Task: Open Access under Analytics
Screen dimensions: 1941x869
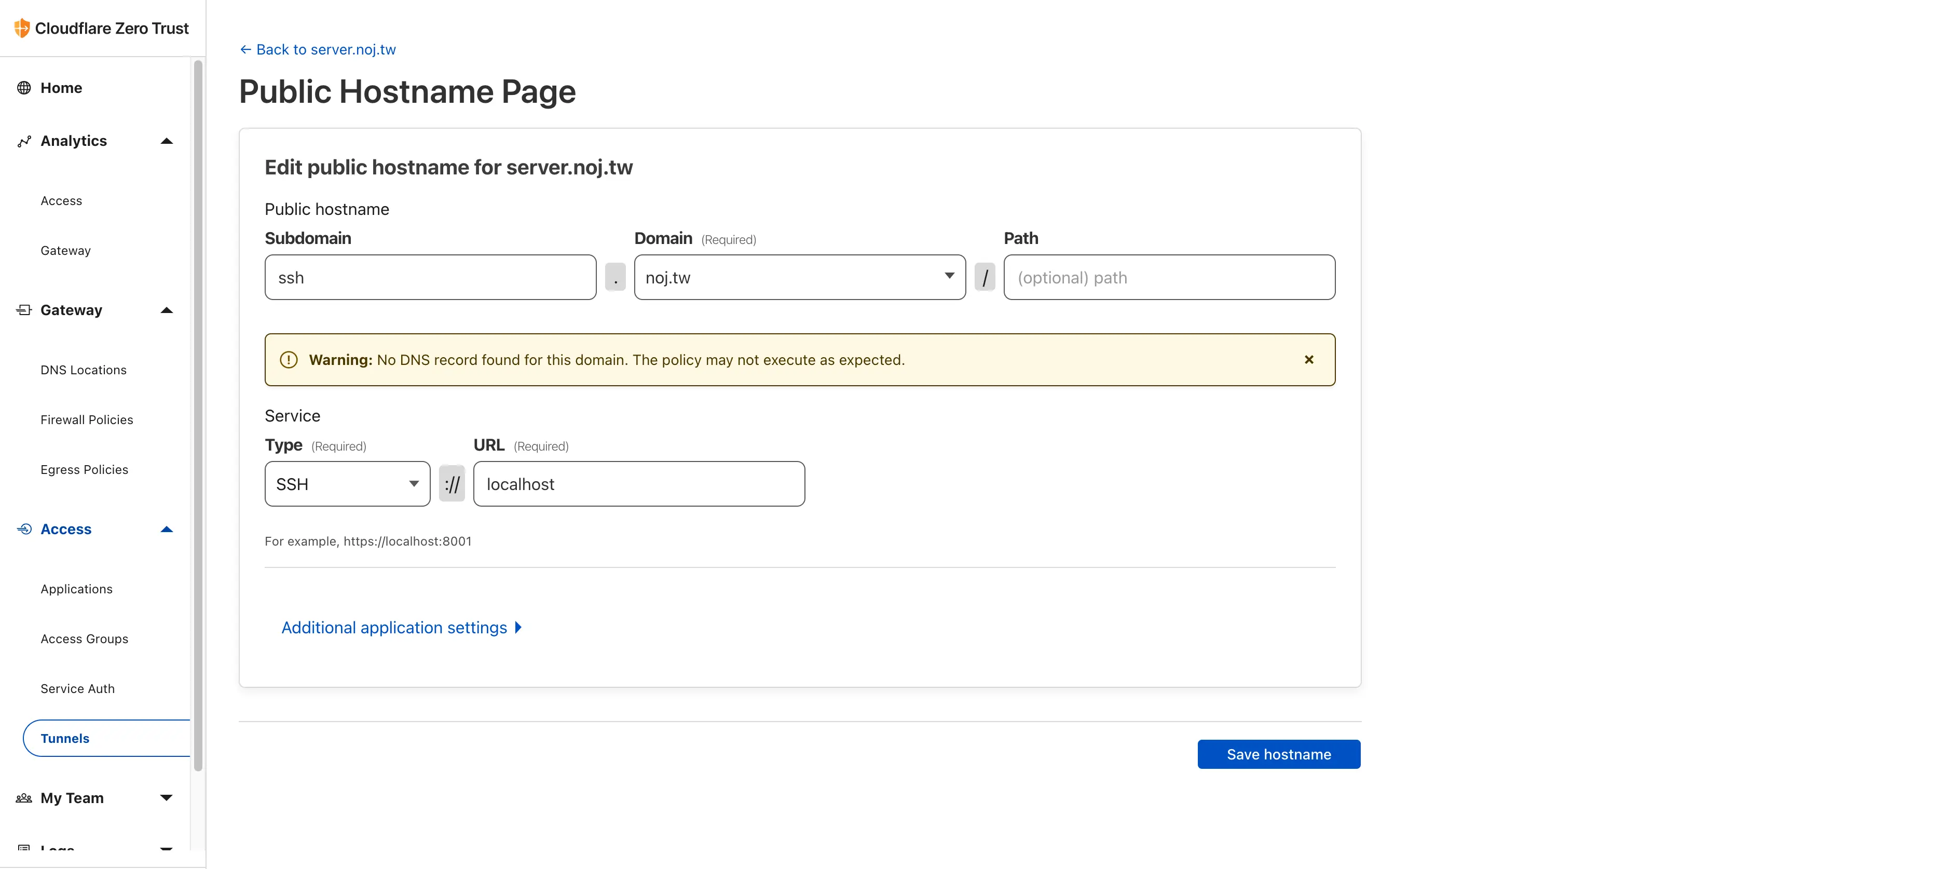Action: point(61,200)
